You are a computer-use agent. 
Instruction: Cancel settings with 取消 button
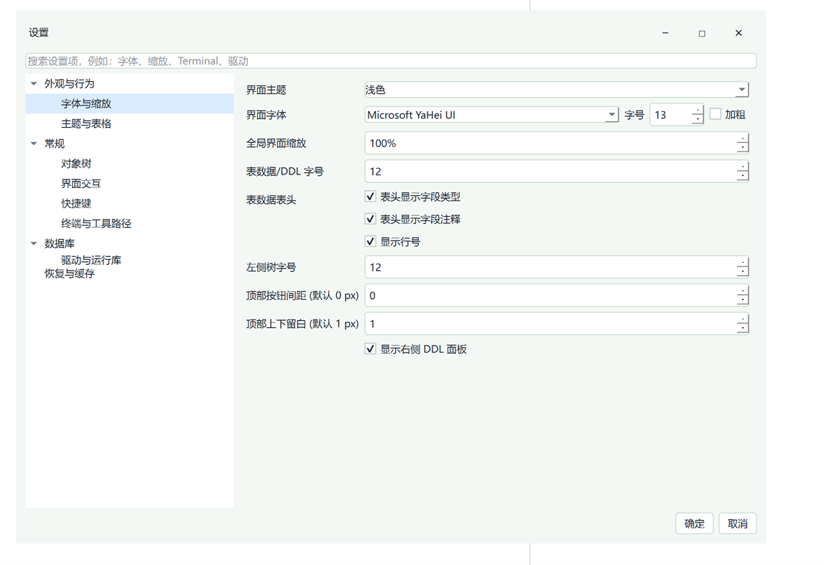737,523
